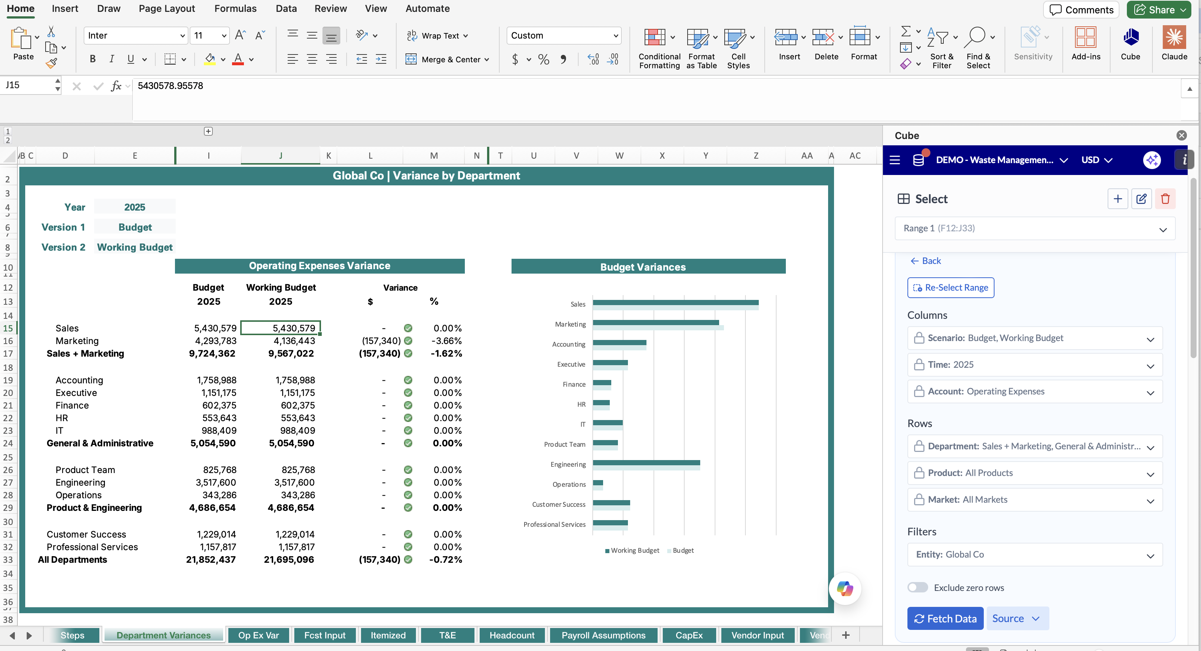Click Decrease Decimal icon
Viewport: 1201px width, 651px height.
tap(613, 59)
